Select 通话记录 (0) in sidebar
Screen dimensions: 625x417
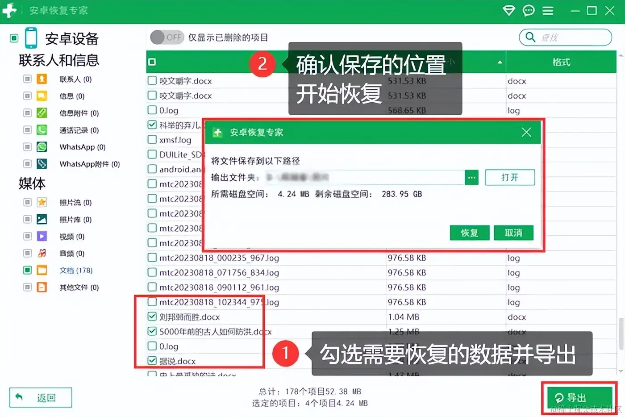tap(79, 130)
